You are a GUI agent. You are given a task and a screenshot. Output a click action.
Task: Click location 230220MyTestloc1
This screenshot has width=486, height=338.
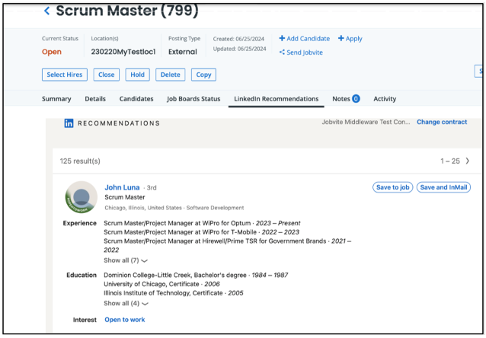click(x=123, y=52)
